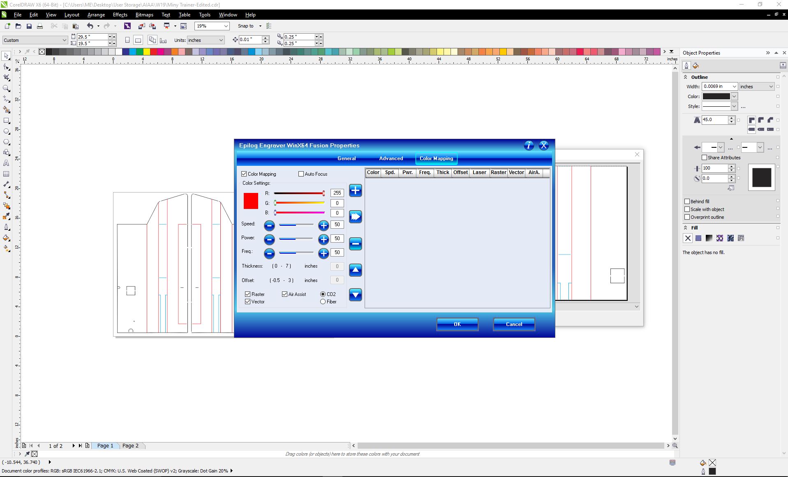788x477 pixels.
Task: Choose the Crop tool in toolbox
Action: point(6,78)
